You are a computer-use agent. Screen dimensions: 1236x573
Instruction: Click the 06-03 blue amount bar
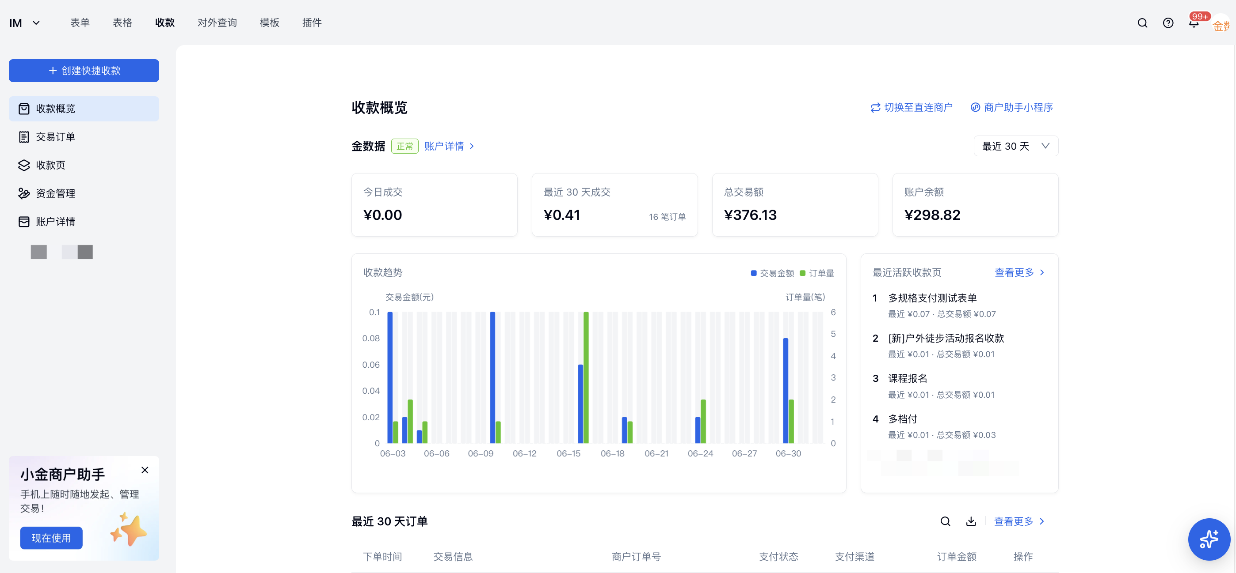(x=390, y=377)
